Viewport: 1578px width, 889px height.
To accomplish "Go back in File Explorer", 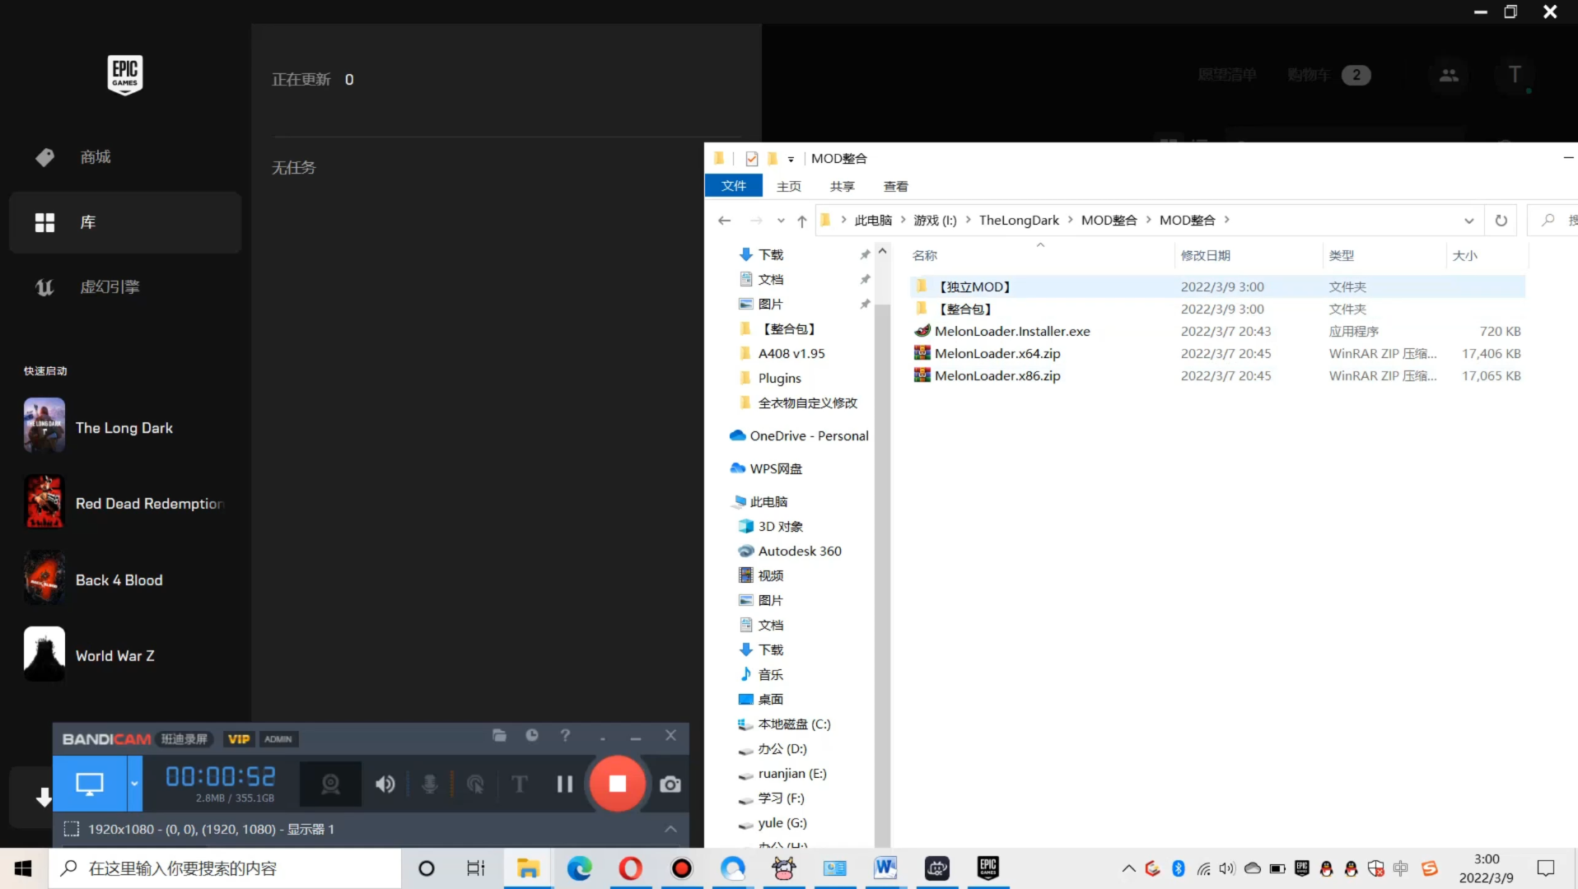I will (x=725, y=220).
